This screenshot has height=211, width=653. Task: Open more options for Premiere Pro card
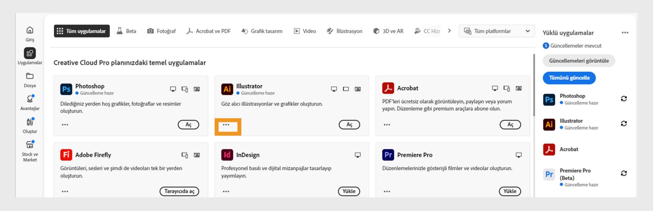[x=387, y=191]
